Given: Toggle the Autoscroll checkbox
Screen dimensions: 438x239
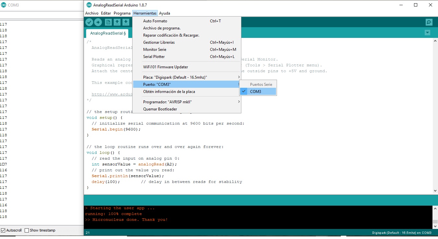Looking at the screenshot, I should [x=3, y=230].
